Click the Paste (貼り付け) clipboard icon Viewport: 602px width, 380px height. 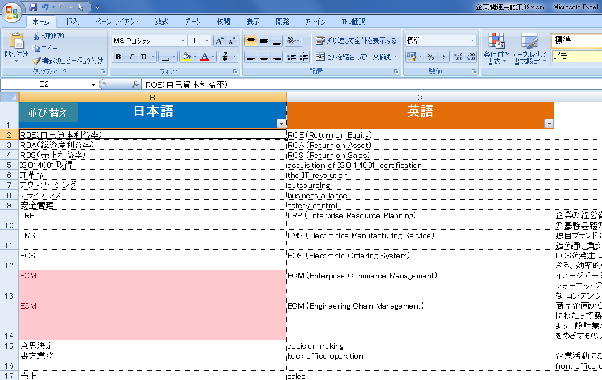[16, 41]
